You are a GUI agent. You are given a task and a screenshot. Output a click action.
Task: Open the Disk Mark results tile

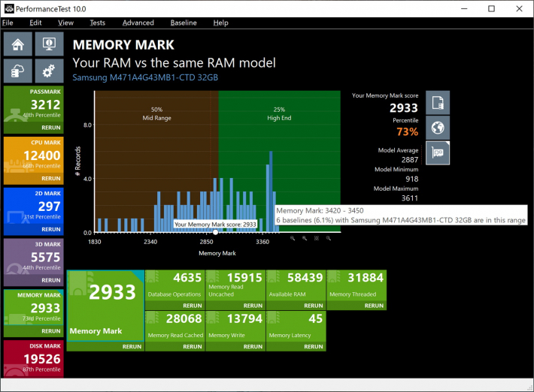(32, 360)
